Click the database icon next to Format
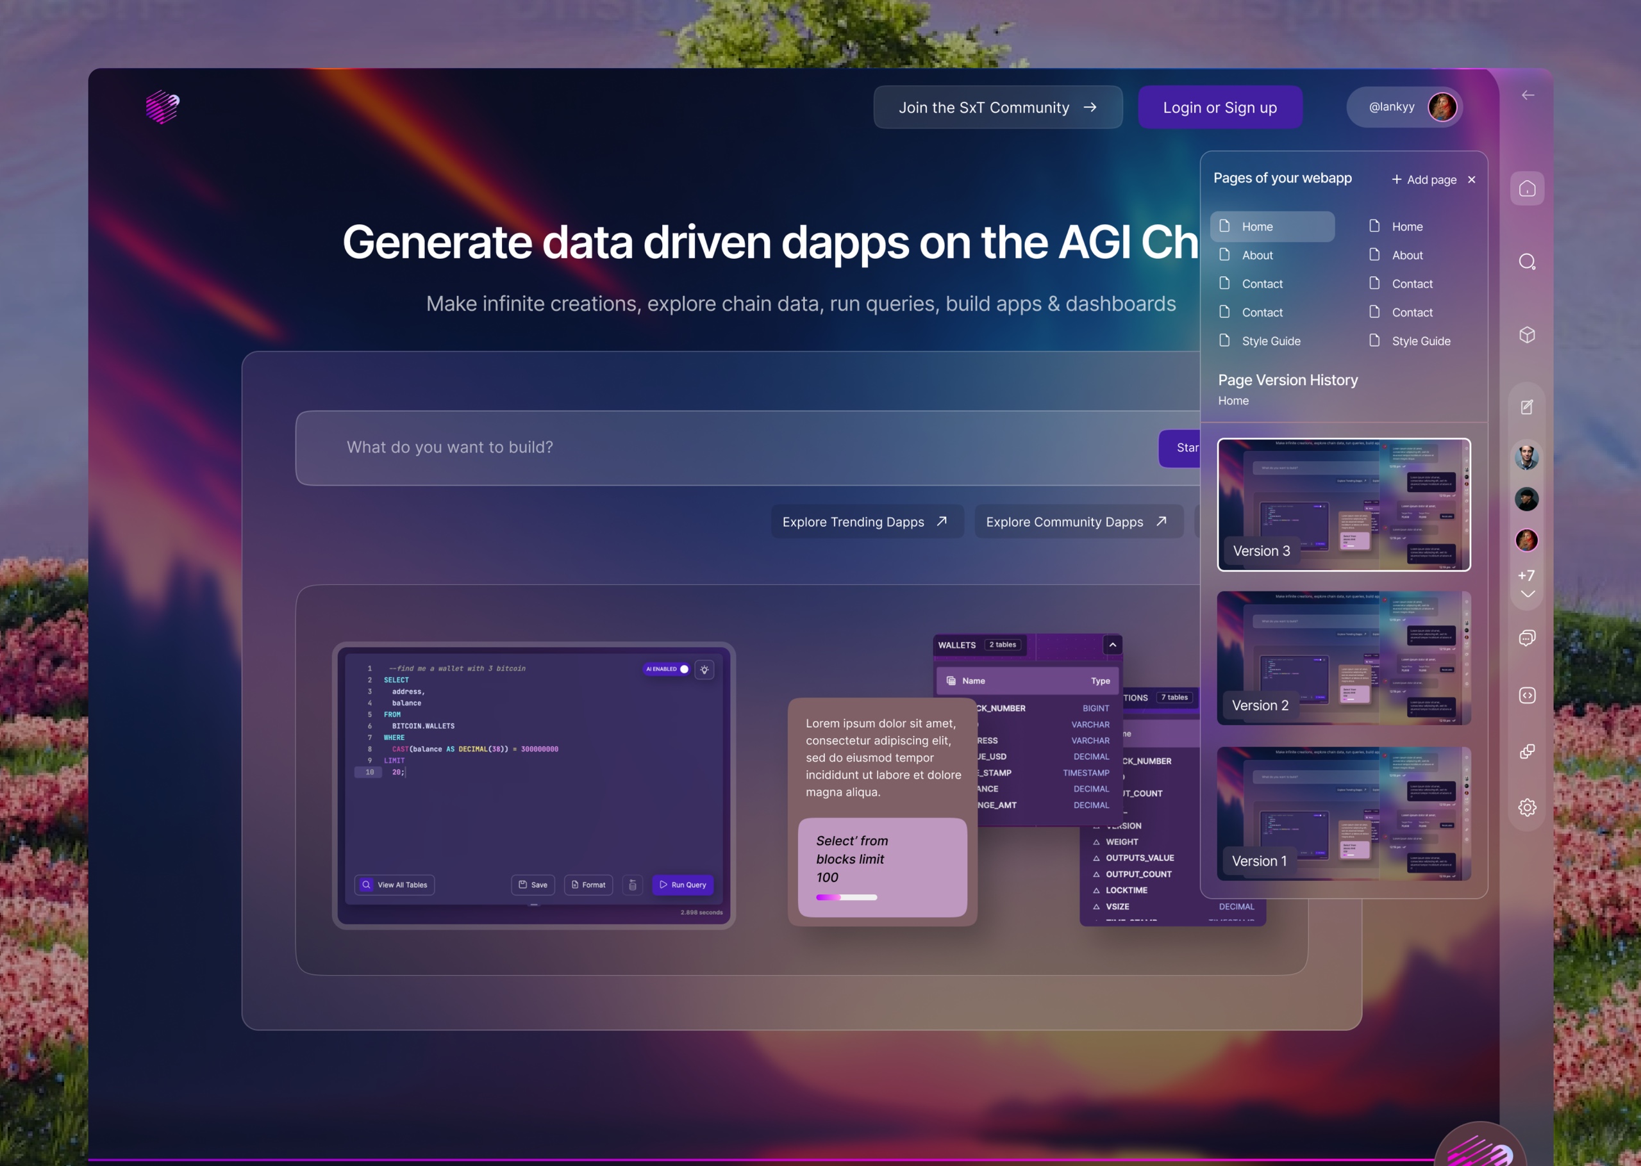 pyautogui.click(x=633, y=885)
